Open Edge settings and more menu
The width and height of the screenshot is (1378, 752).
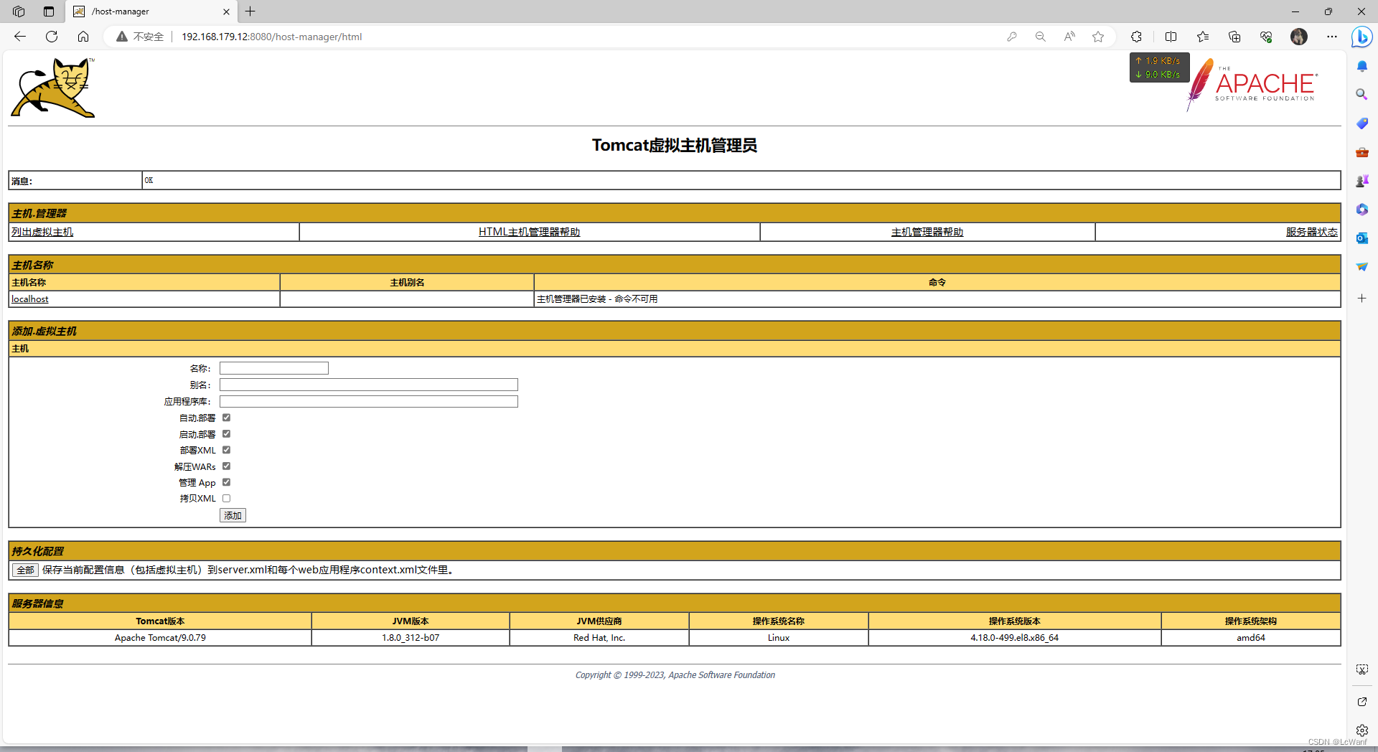[1332, 37]
